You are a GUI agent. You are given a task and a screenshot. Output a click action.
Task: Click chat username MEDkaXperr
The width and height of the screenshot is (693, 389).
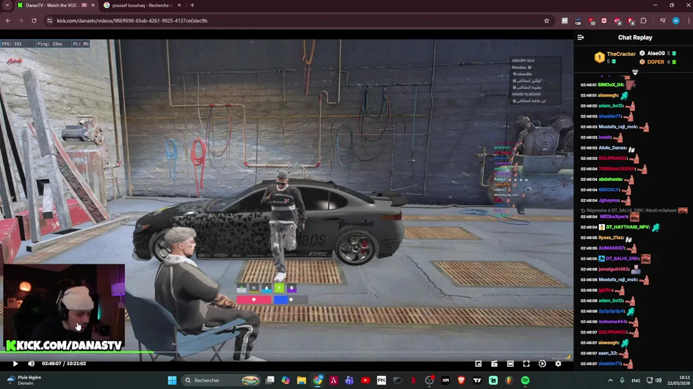pos(613,217)
